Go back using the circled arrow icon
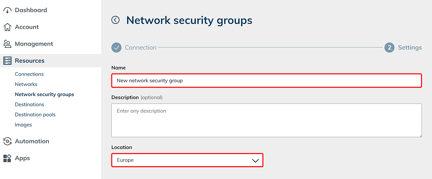The image size is (432, 179). point(115,20)
